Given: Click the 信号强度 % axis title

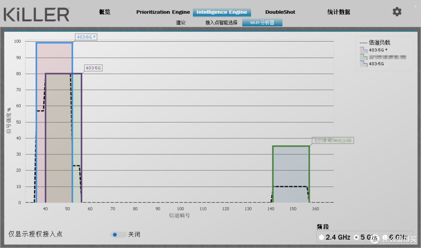Looking at the screenshot, I should [9, 121].
